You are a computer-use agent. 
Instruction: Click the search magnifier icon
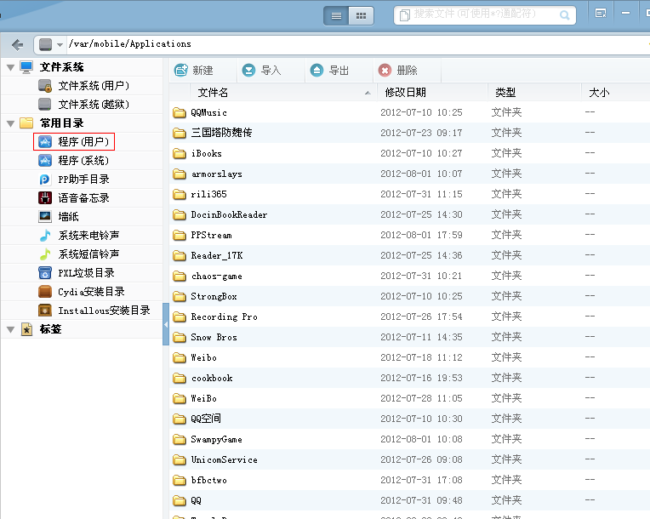coord(565,15)
